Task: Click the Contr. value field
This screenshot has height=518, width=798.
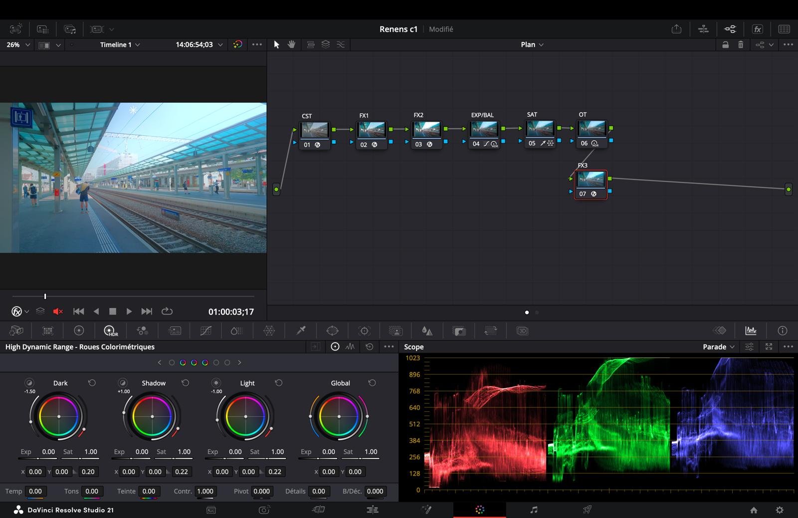Action: [x=205, y=491]
